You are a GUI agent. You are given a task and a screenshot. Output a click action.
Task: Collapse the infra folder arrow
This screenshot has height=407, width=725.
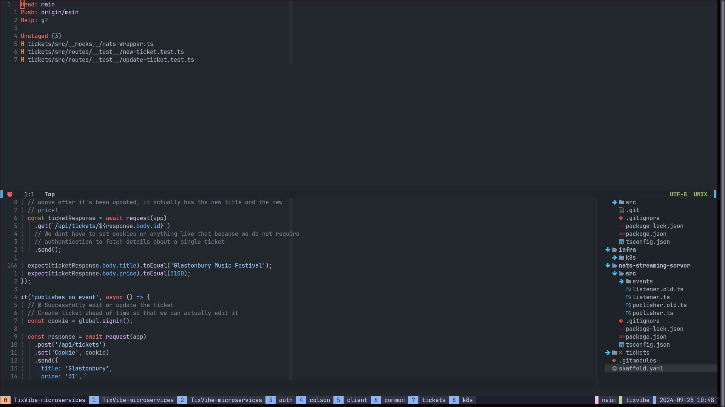[608, 250]
